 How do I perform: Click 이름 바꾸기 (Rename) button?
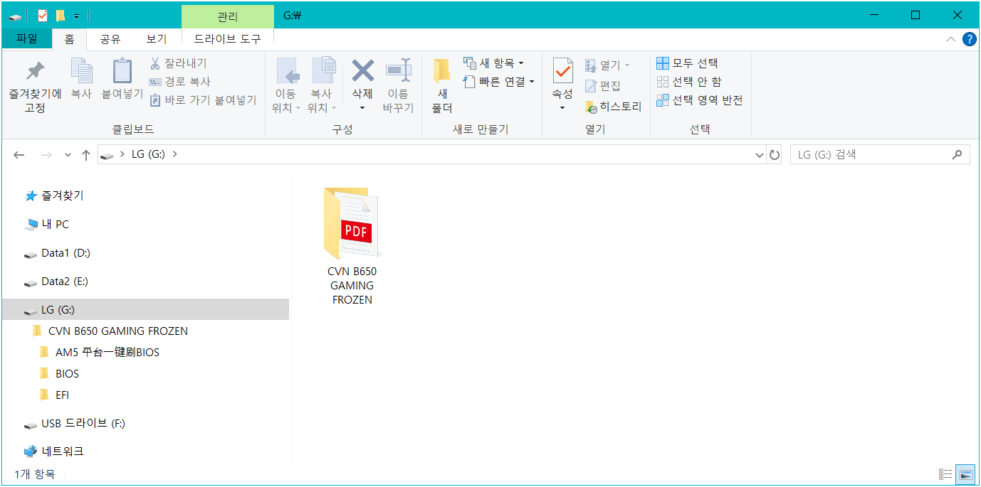(x=398, y=85)
